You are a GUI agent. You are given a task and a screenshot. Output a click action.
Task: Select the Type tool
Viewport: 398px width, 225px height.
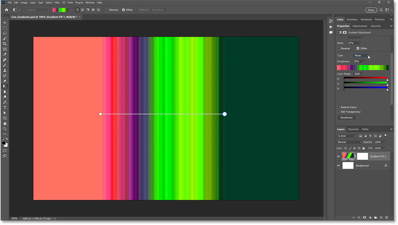pos(5,107)
